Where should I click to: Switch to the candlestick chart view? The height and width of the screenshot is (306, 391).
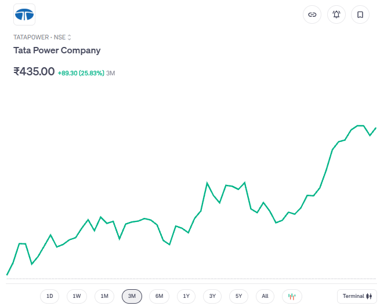pos(292,296)
